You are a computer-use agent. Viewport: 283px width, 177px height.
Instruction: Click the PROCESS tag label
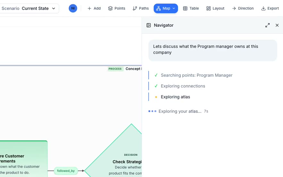115,69
